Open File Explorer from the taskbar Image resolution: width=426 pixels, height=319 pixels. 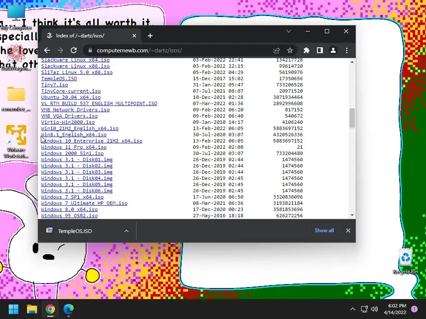click(x=32, y=309)
